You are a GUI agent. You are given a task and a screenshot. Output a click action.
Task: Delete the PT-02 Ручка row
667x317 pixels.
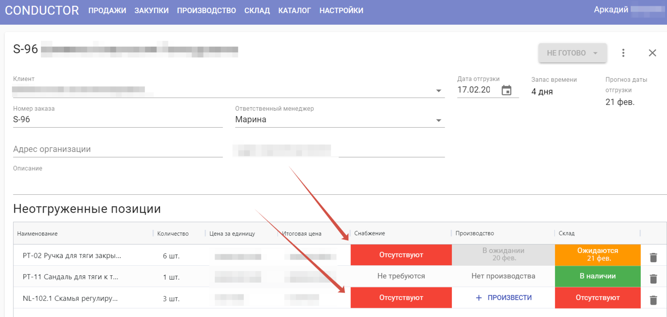(653, 257)
